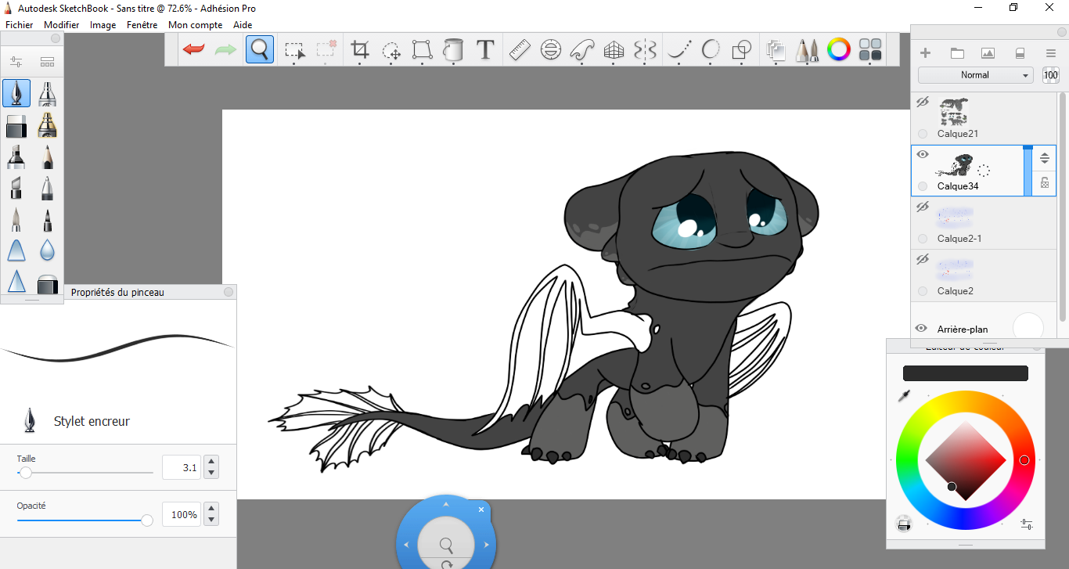
Task: Create a new layer group folder
Action: tap(957, 53)
